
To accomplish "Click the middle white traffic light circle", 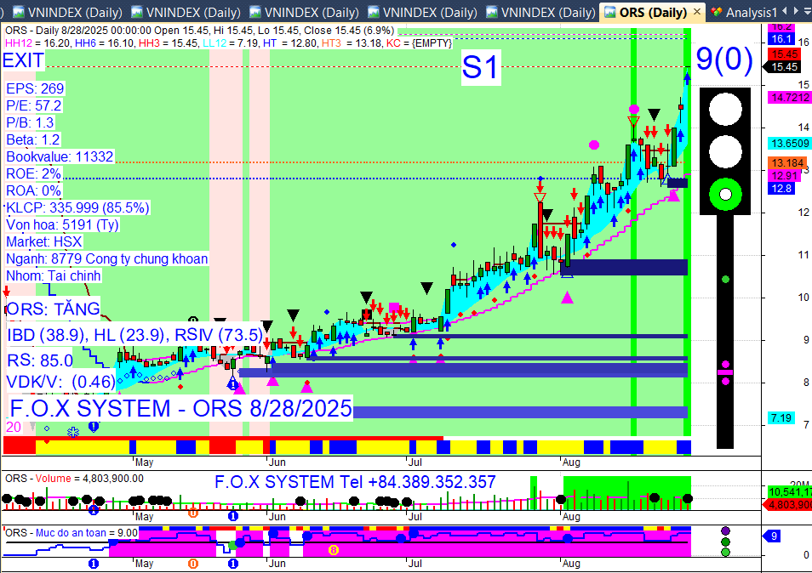I will (x=725, y=151).
